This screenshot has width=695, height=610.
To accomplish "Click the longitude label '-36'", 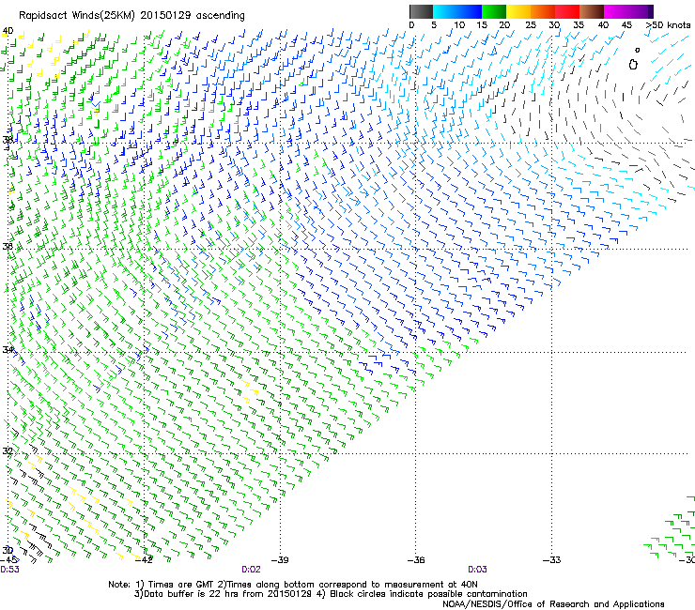I will [x=416, y=560].
